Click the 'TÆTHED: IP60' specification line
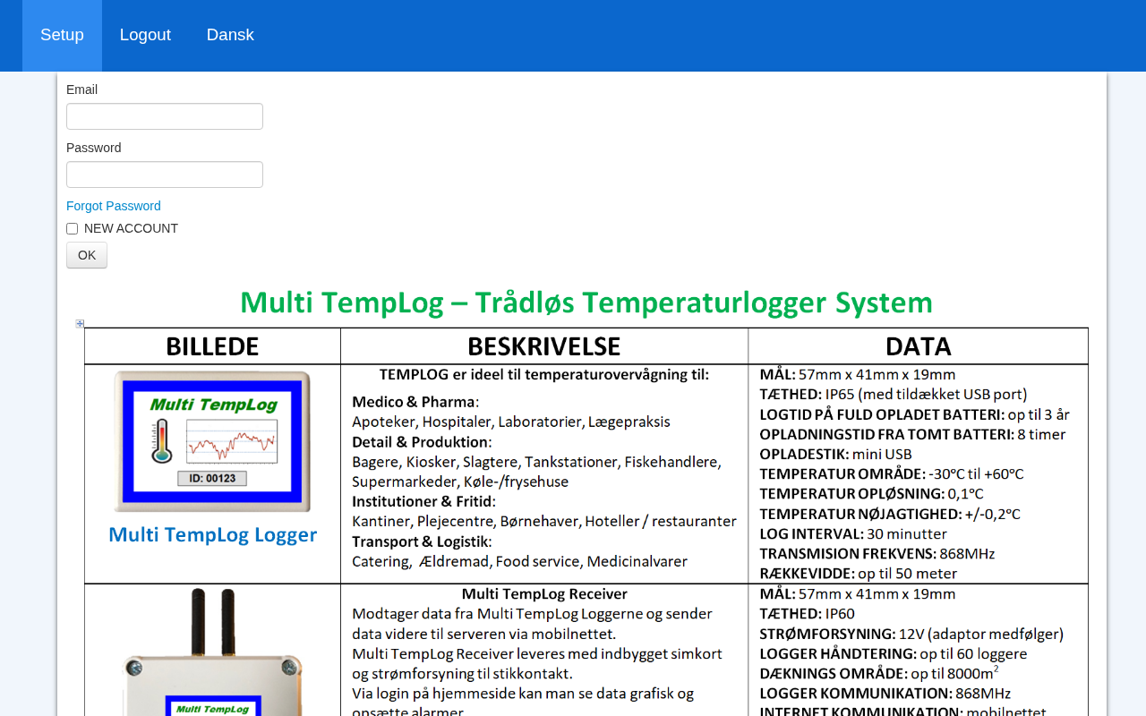 (808, 614)
